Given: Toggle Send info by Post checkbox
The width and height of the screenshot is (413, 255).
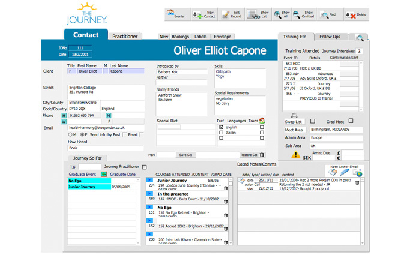Looking at the screenshot, I should (125, 134).
